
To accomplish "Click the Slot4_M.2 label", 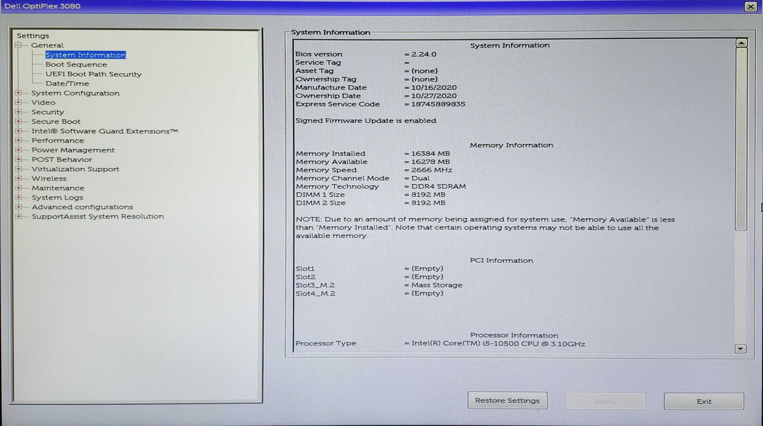I will click(315, 293).
